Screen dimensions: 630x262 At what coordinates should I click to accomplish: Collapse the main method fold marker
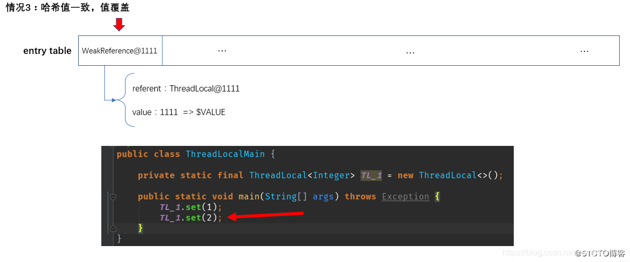point(113,197)
